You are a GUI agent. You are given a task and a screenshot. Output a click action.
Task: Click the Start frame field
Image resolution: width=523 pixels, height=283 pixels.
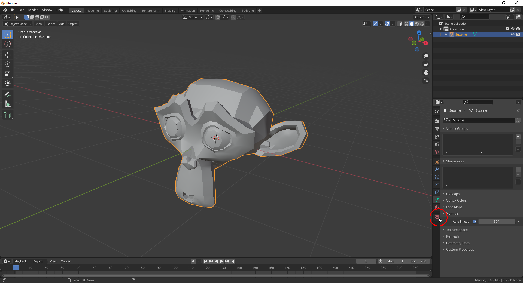point(396,261)
